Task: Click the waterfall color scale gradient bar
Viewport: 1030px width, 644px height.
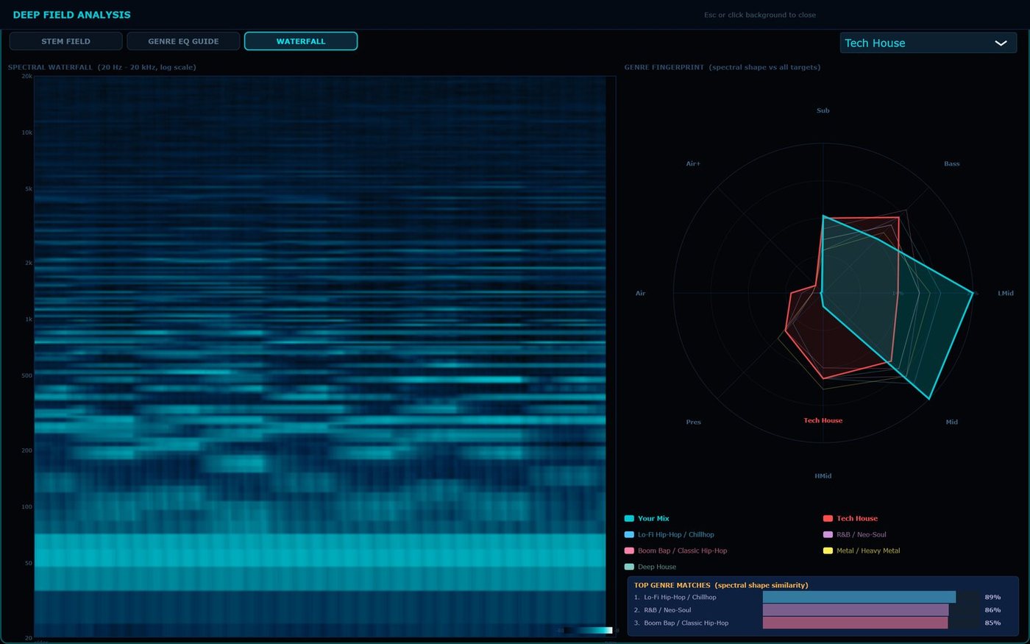Action: pos(588,630)
